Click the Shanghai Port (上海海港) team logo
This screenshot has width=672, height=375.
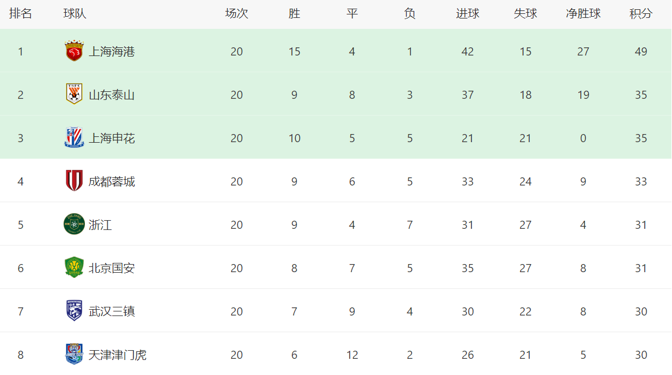tap(74, 51)
